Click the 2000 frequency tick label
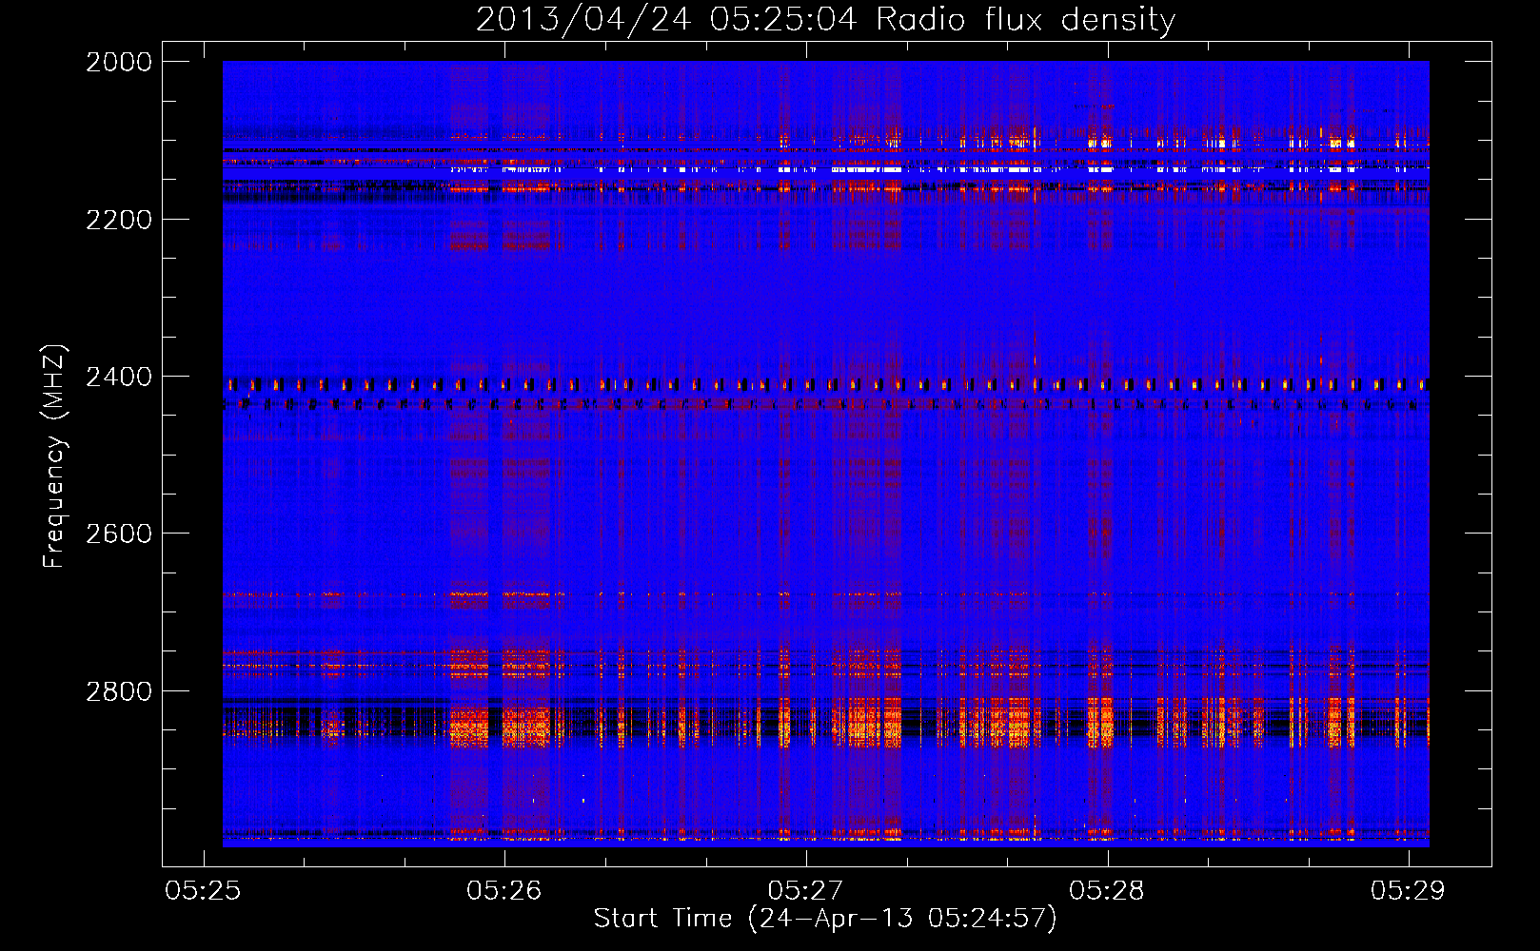Viewport: 1540px width, 951px height. (x=119, y=62)
